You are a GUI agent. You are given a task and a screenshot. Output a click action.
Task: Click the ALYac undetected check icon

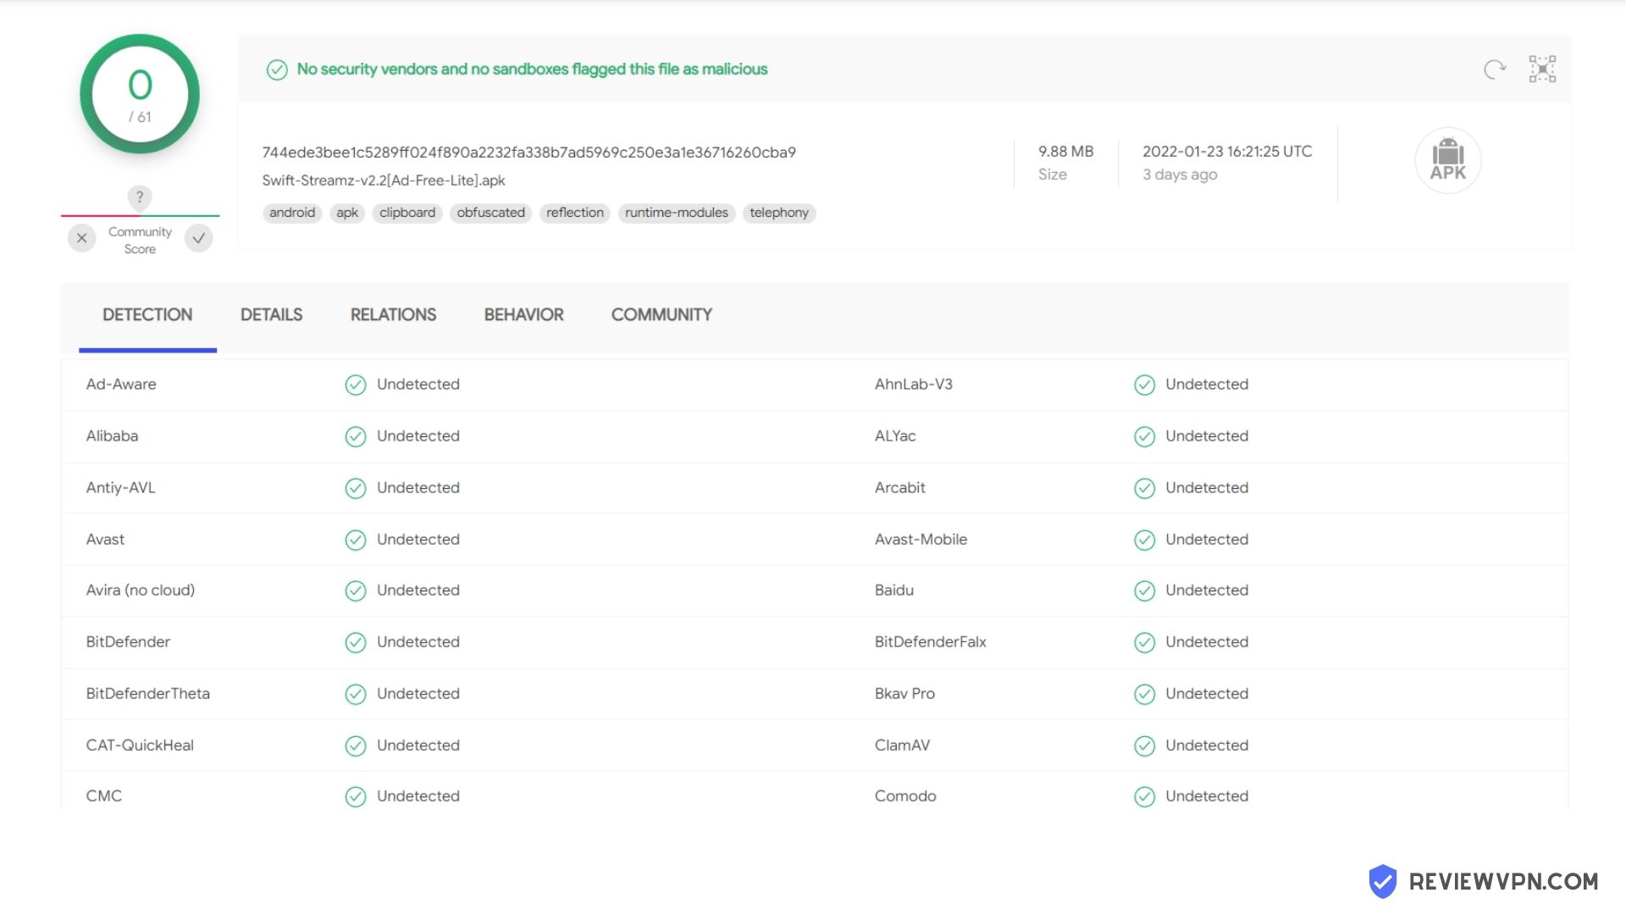[x=1144, y=436]
